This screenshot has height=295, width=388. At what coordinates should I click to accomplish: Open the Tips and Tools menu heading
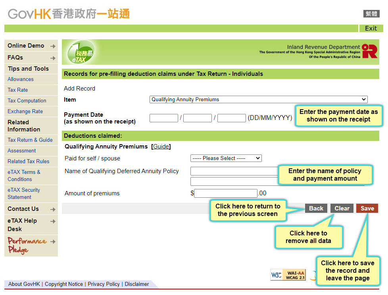28,69
